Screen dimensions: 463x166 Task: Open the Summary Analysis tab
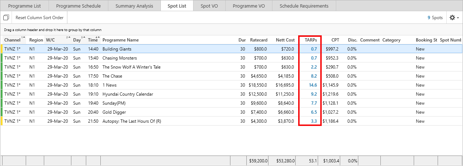pyautogui.click(x=134, y=6)
